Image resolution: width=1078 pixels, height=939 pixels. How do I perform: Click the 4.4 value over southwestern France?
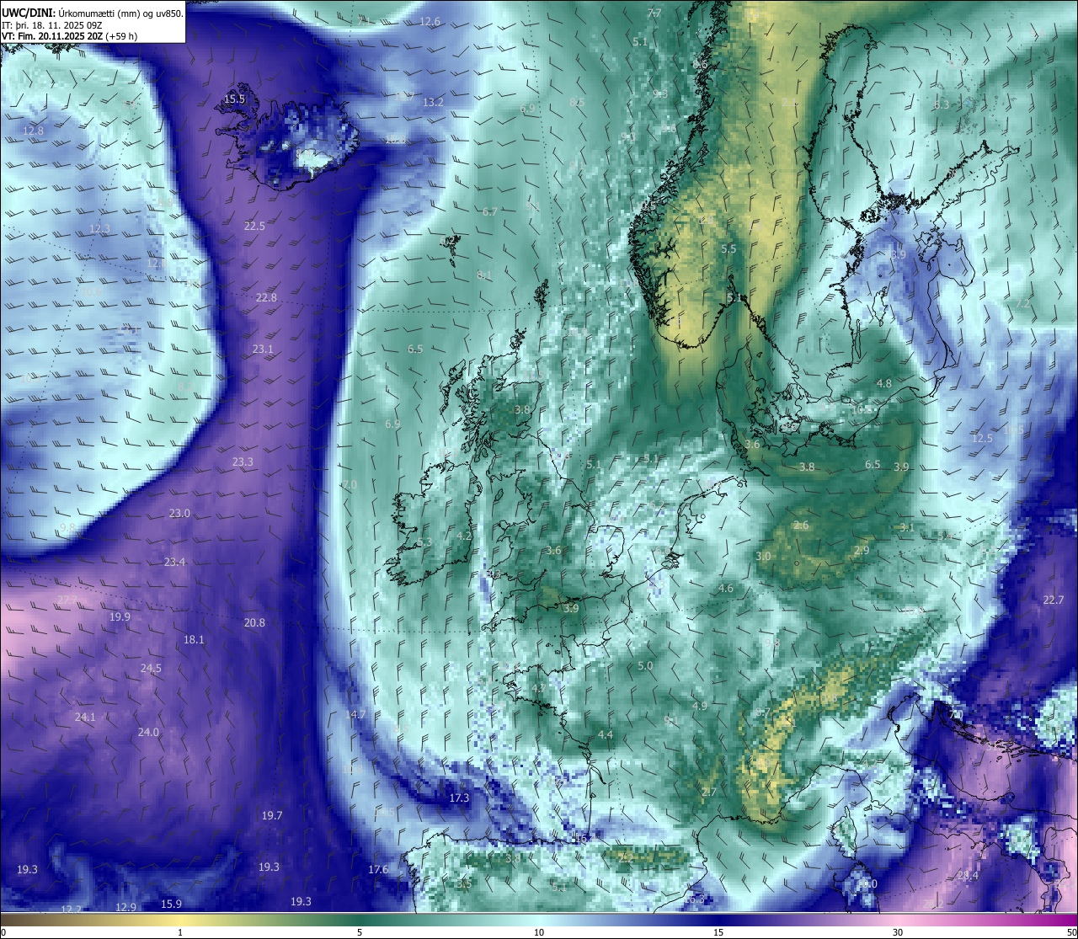tap(605, 734)
